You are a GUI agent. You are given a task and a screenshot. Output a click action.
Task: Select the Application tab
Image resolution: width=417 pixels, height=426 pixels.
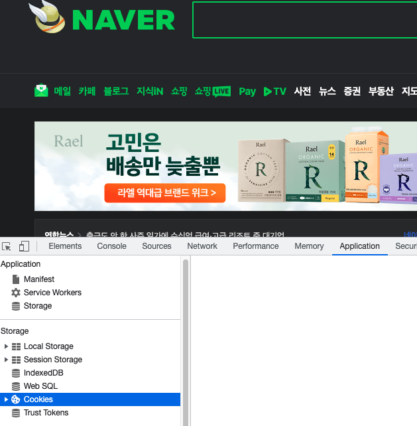(x=360, y=246)
